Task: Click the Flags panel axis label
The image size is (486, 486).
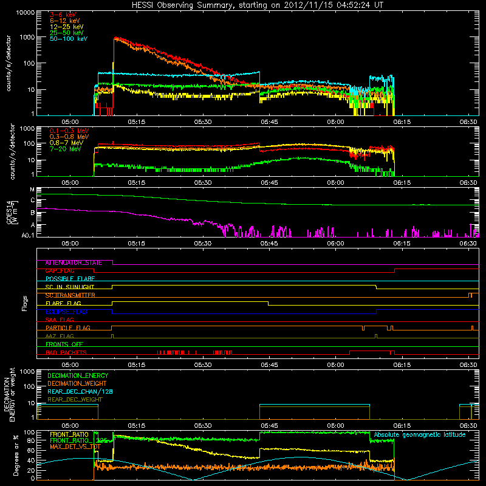Action: (x=25, y=303)
